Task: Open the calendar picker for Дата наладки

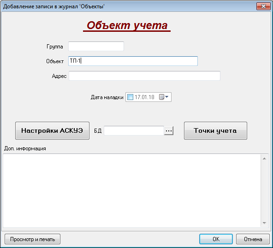Action: click(x=164, y=97)
